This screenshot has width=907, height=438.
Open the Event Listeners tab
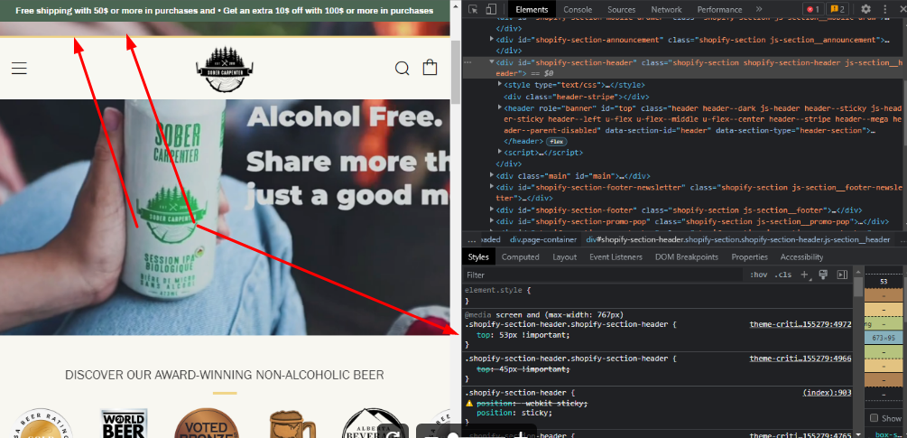(x=615, y=256)
